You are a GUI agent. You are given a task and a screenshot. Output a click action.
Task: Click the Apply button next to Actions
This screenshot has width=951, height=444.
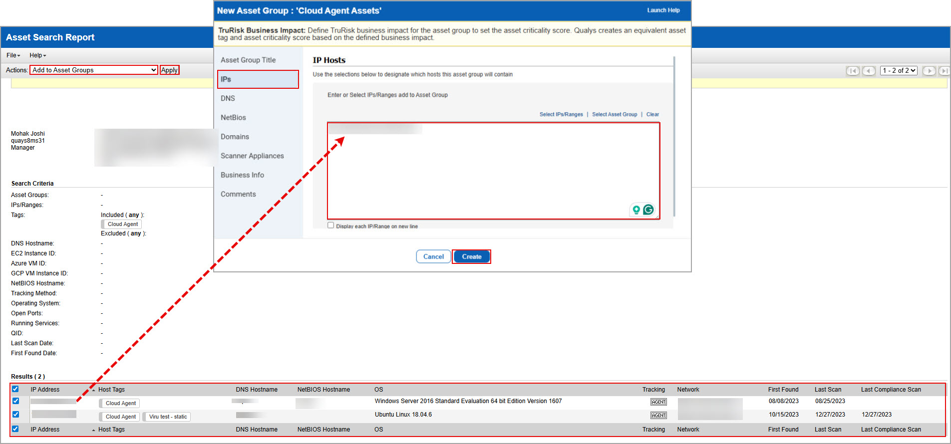(169, 70)
